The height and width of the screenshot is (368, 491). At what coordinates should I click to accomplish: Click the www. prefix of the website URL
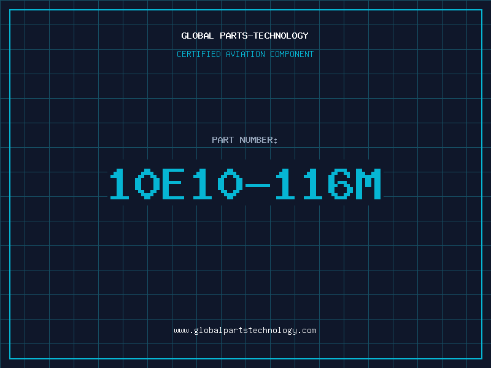tap(184, 331)
